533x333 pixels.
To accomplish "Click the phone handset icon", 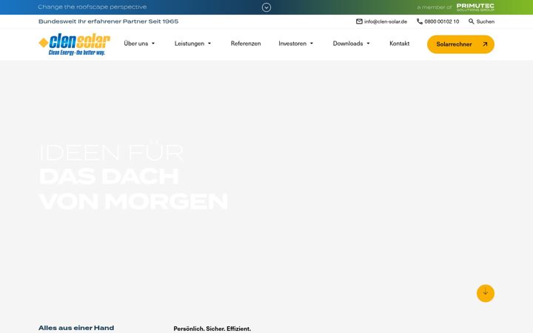I will point(420,21).
